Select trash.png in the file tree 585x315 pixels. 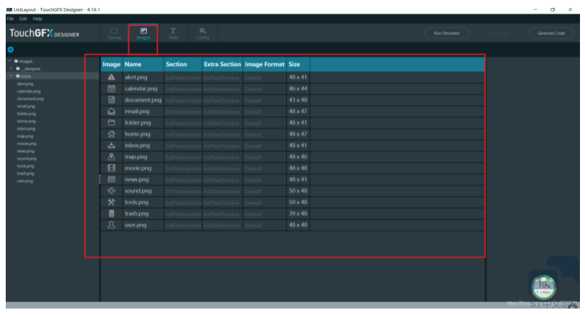[x=25, y=173]
